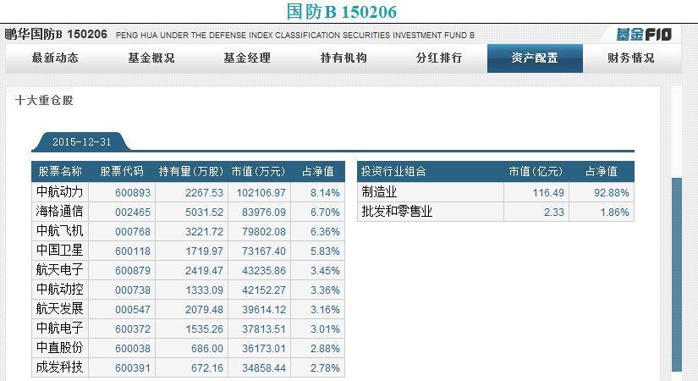Select stock name 中航动控
Image resolution: width=698 pixels, height=381 pixels.
point(60,290)
